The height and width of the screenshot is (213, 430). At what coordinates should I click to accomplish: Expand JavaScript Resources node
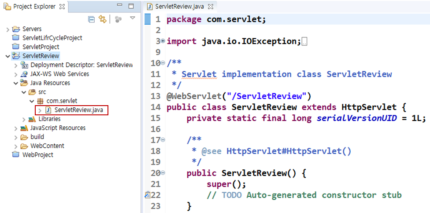(15, 129)
